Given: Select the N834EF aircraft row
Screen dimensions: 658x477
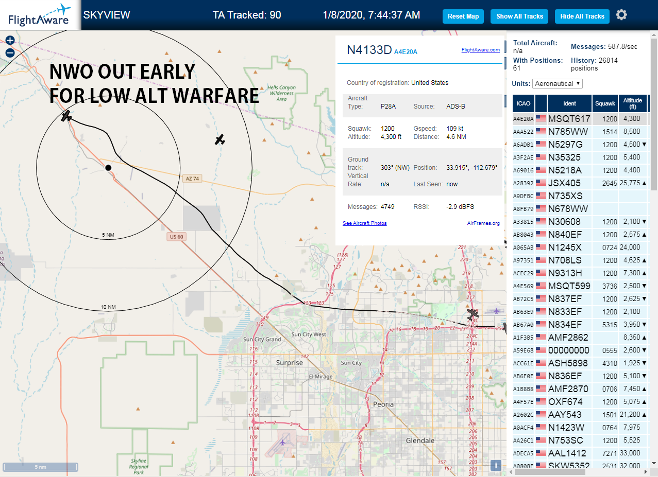Looking at the screenshot, I should pos(580,325).
